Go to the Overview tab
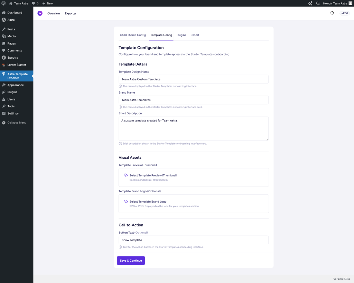This screenshot has width=354, height=283. pyautogui.click(x=54, y=13)
